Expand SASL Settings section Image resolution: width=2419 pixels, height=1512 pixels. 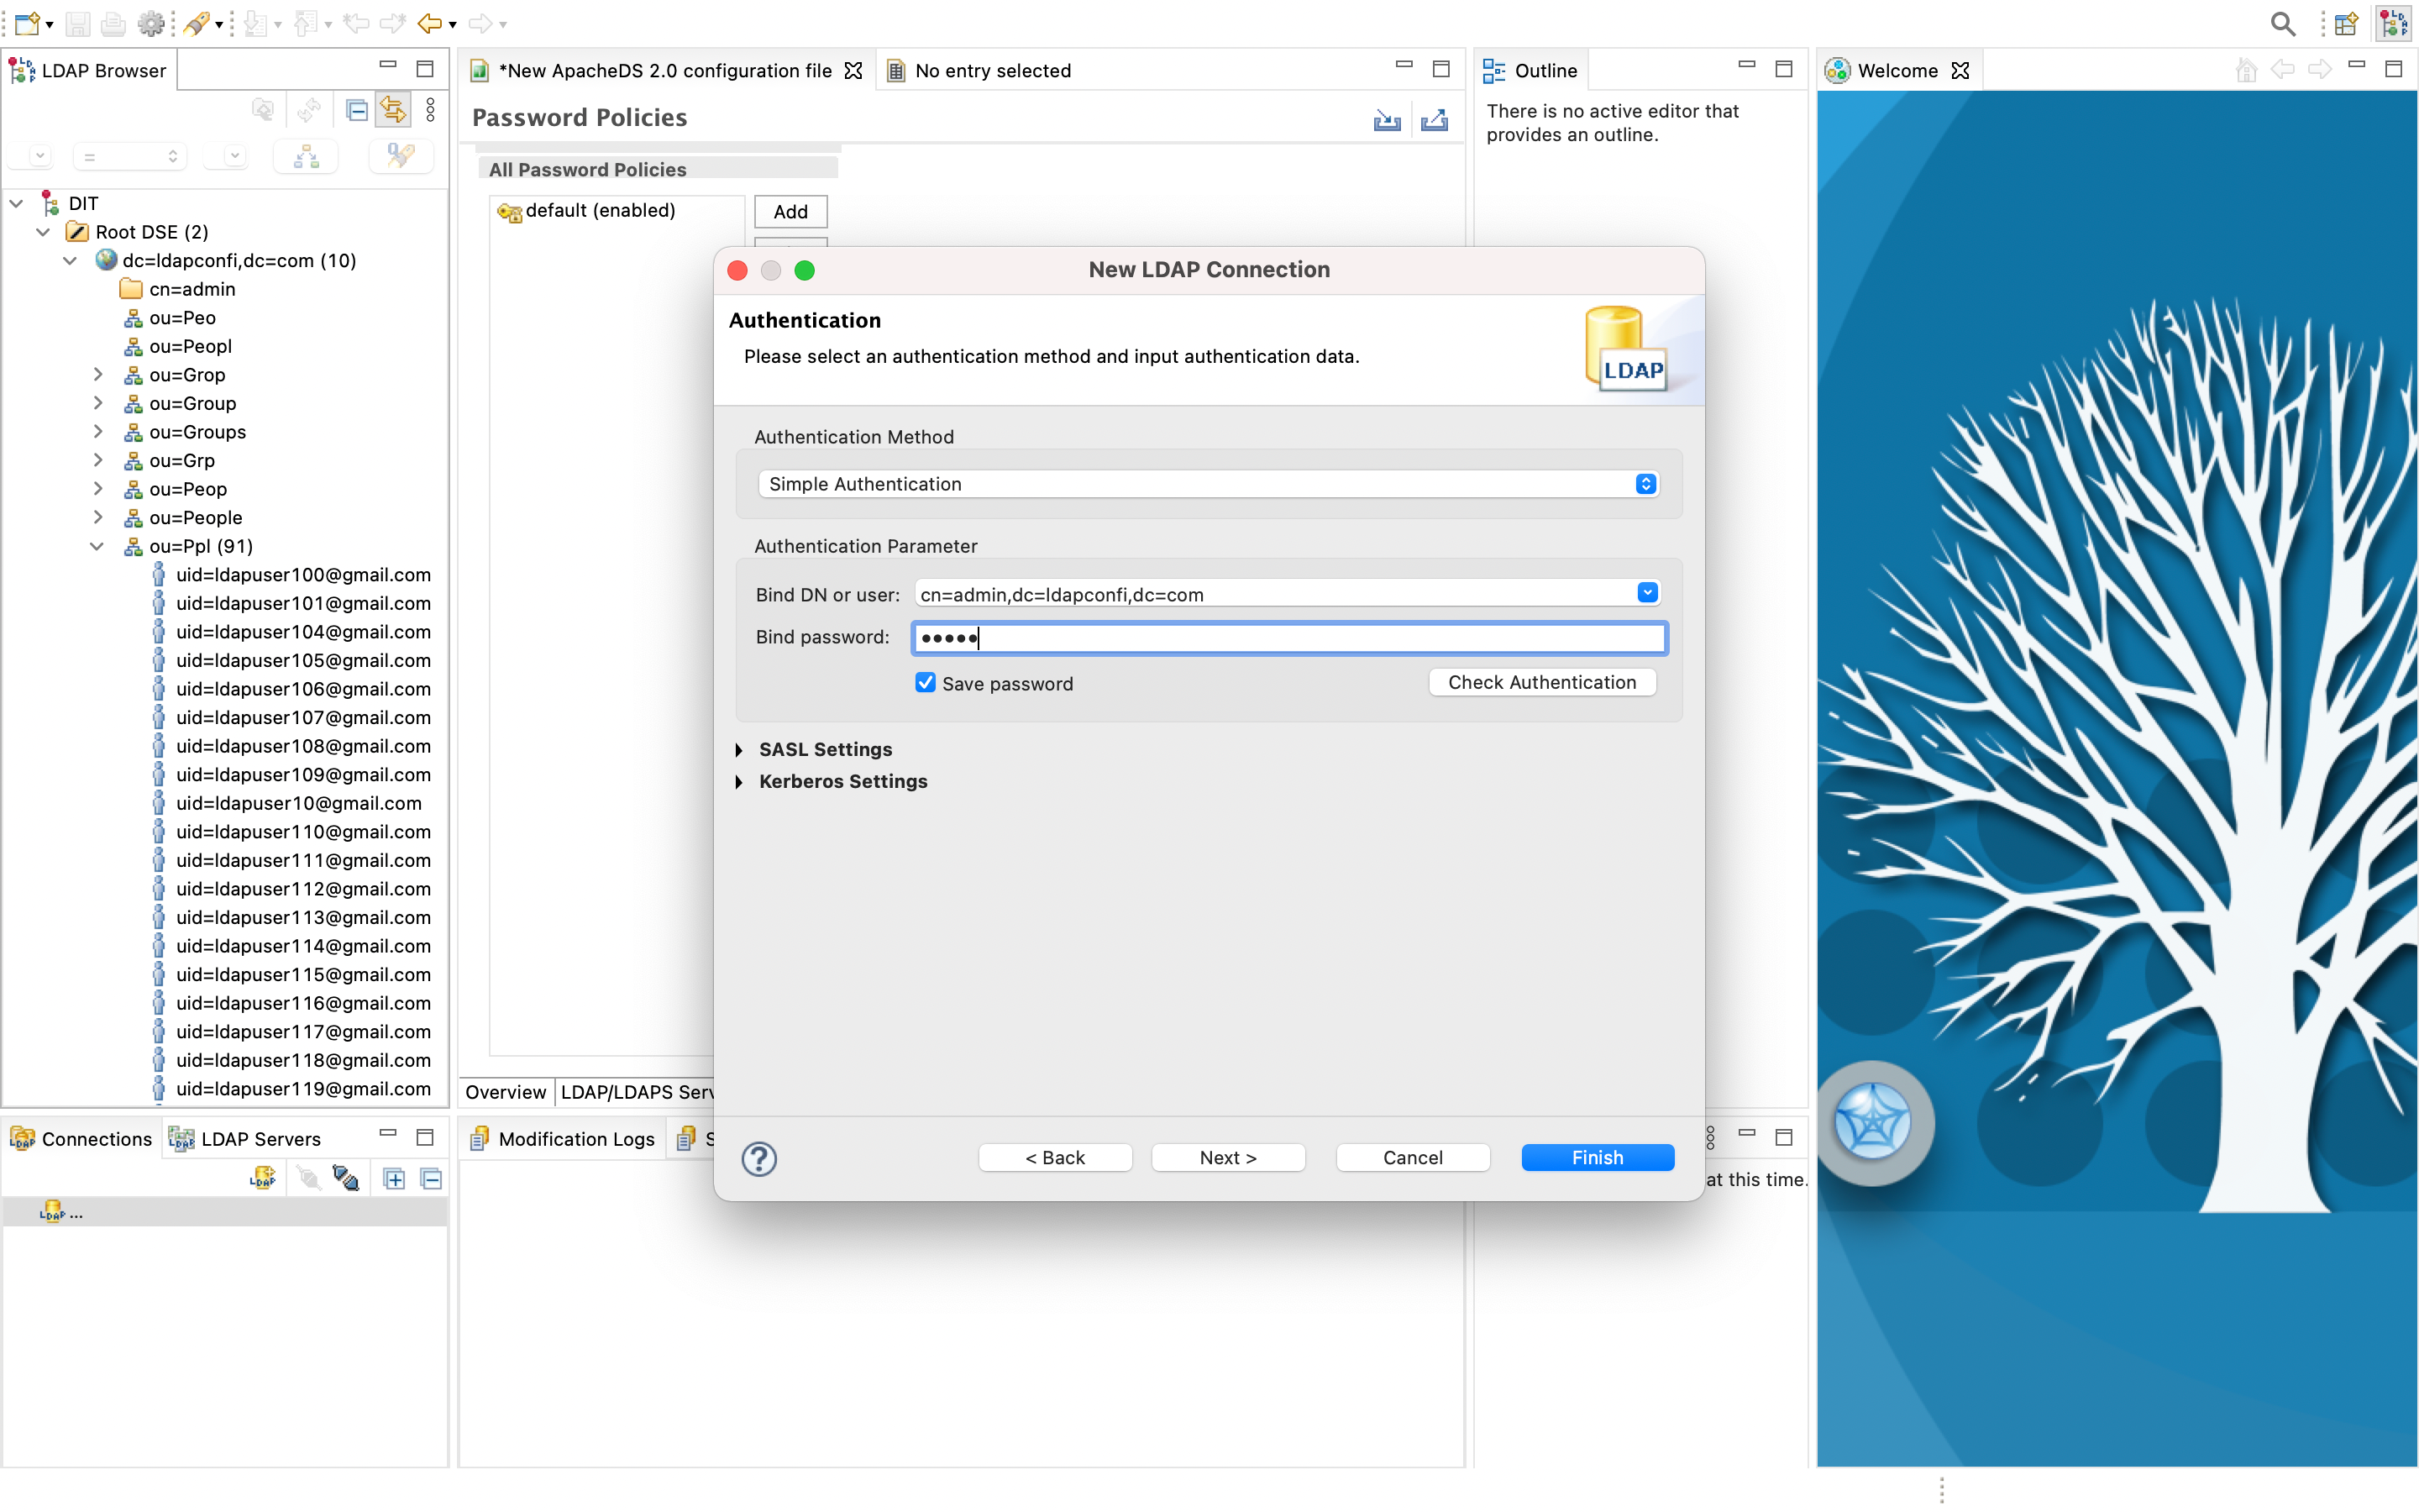(x=738, y=750)
